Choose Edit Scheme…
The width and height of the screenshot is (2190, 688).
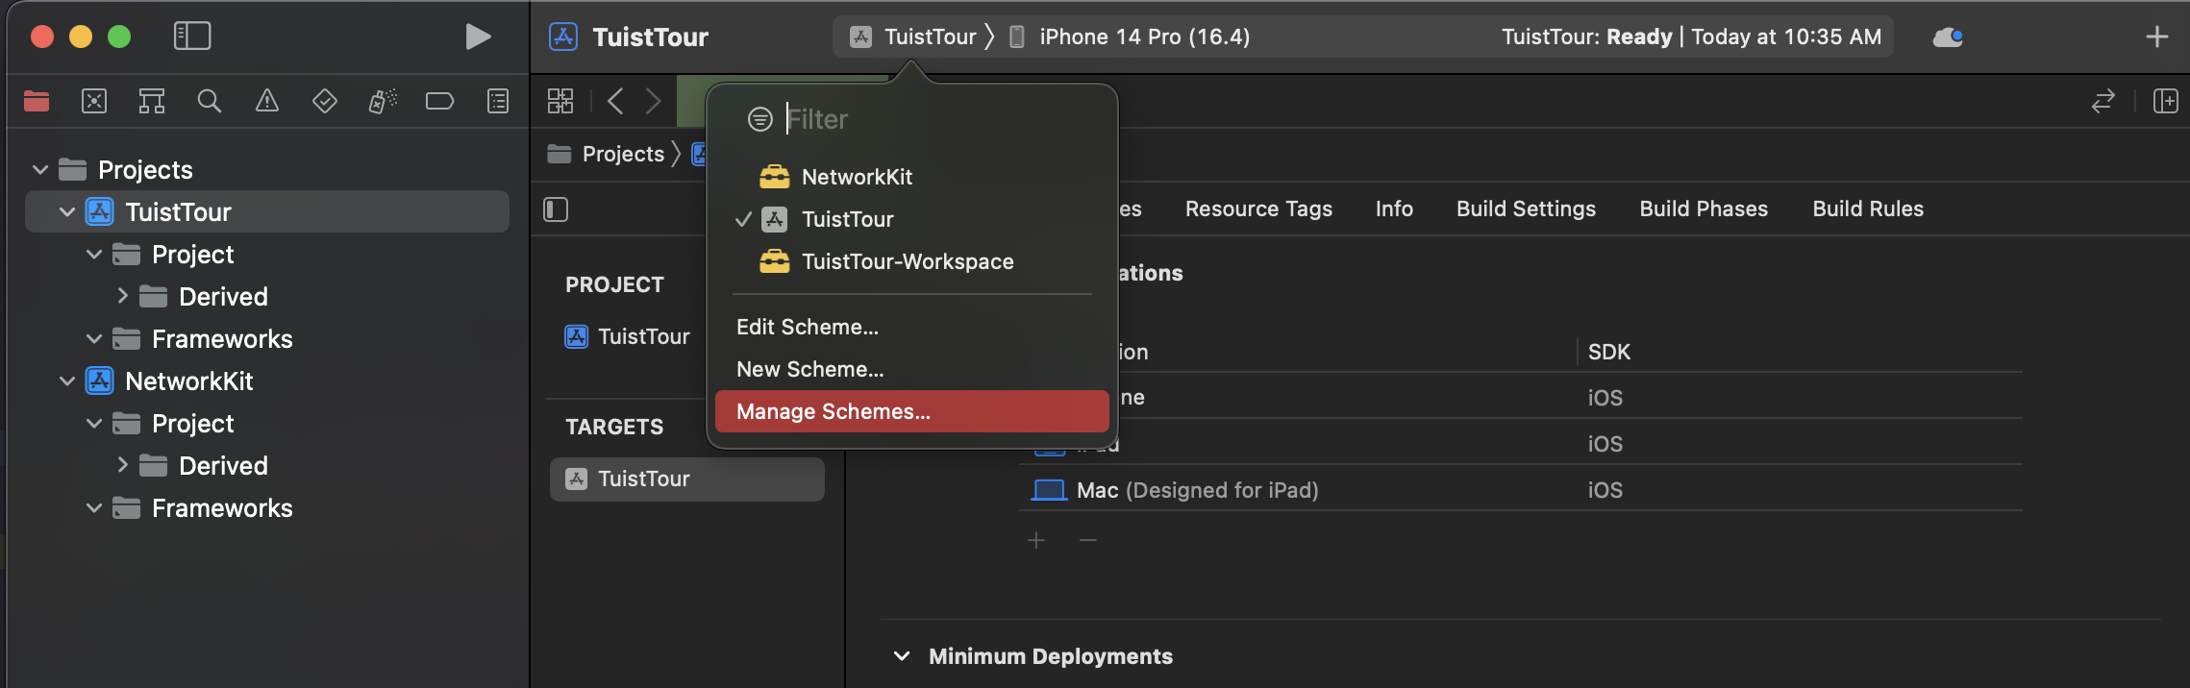tap(911, 327)
